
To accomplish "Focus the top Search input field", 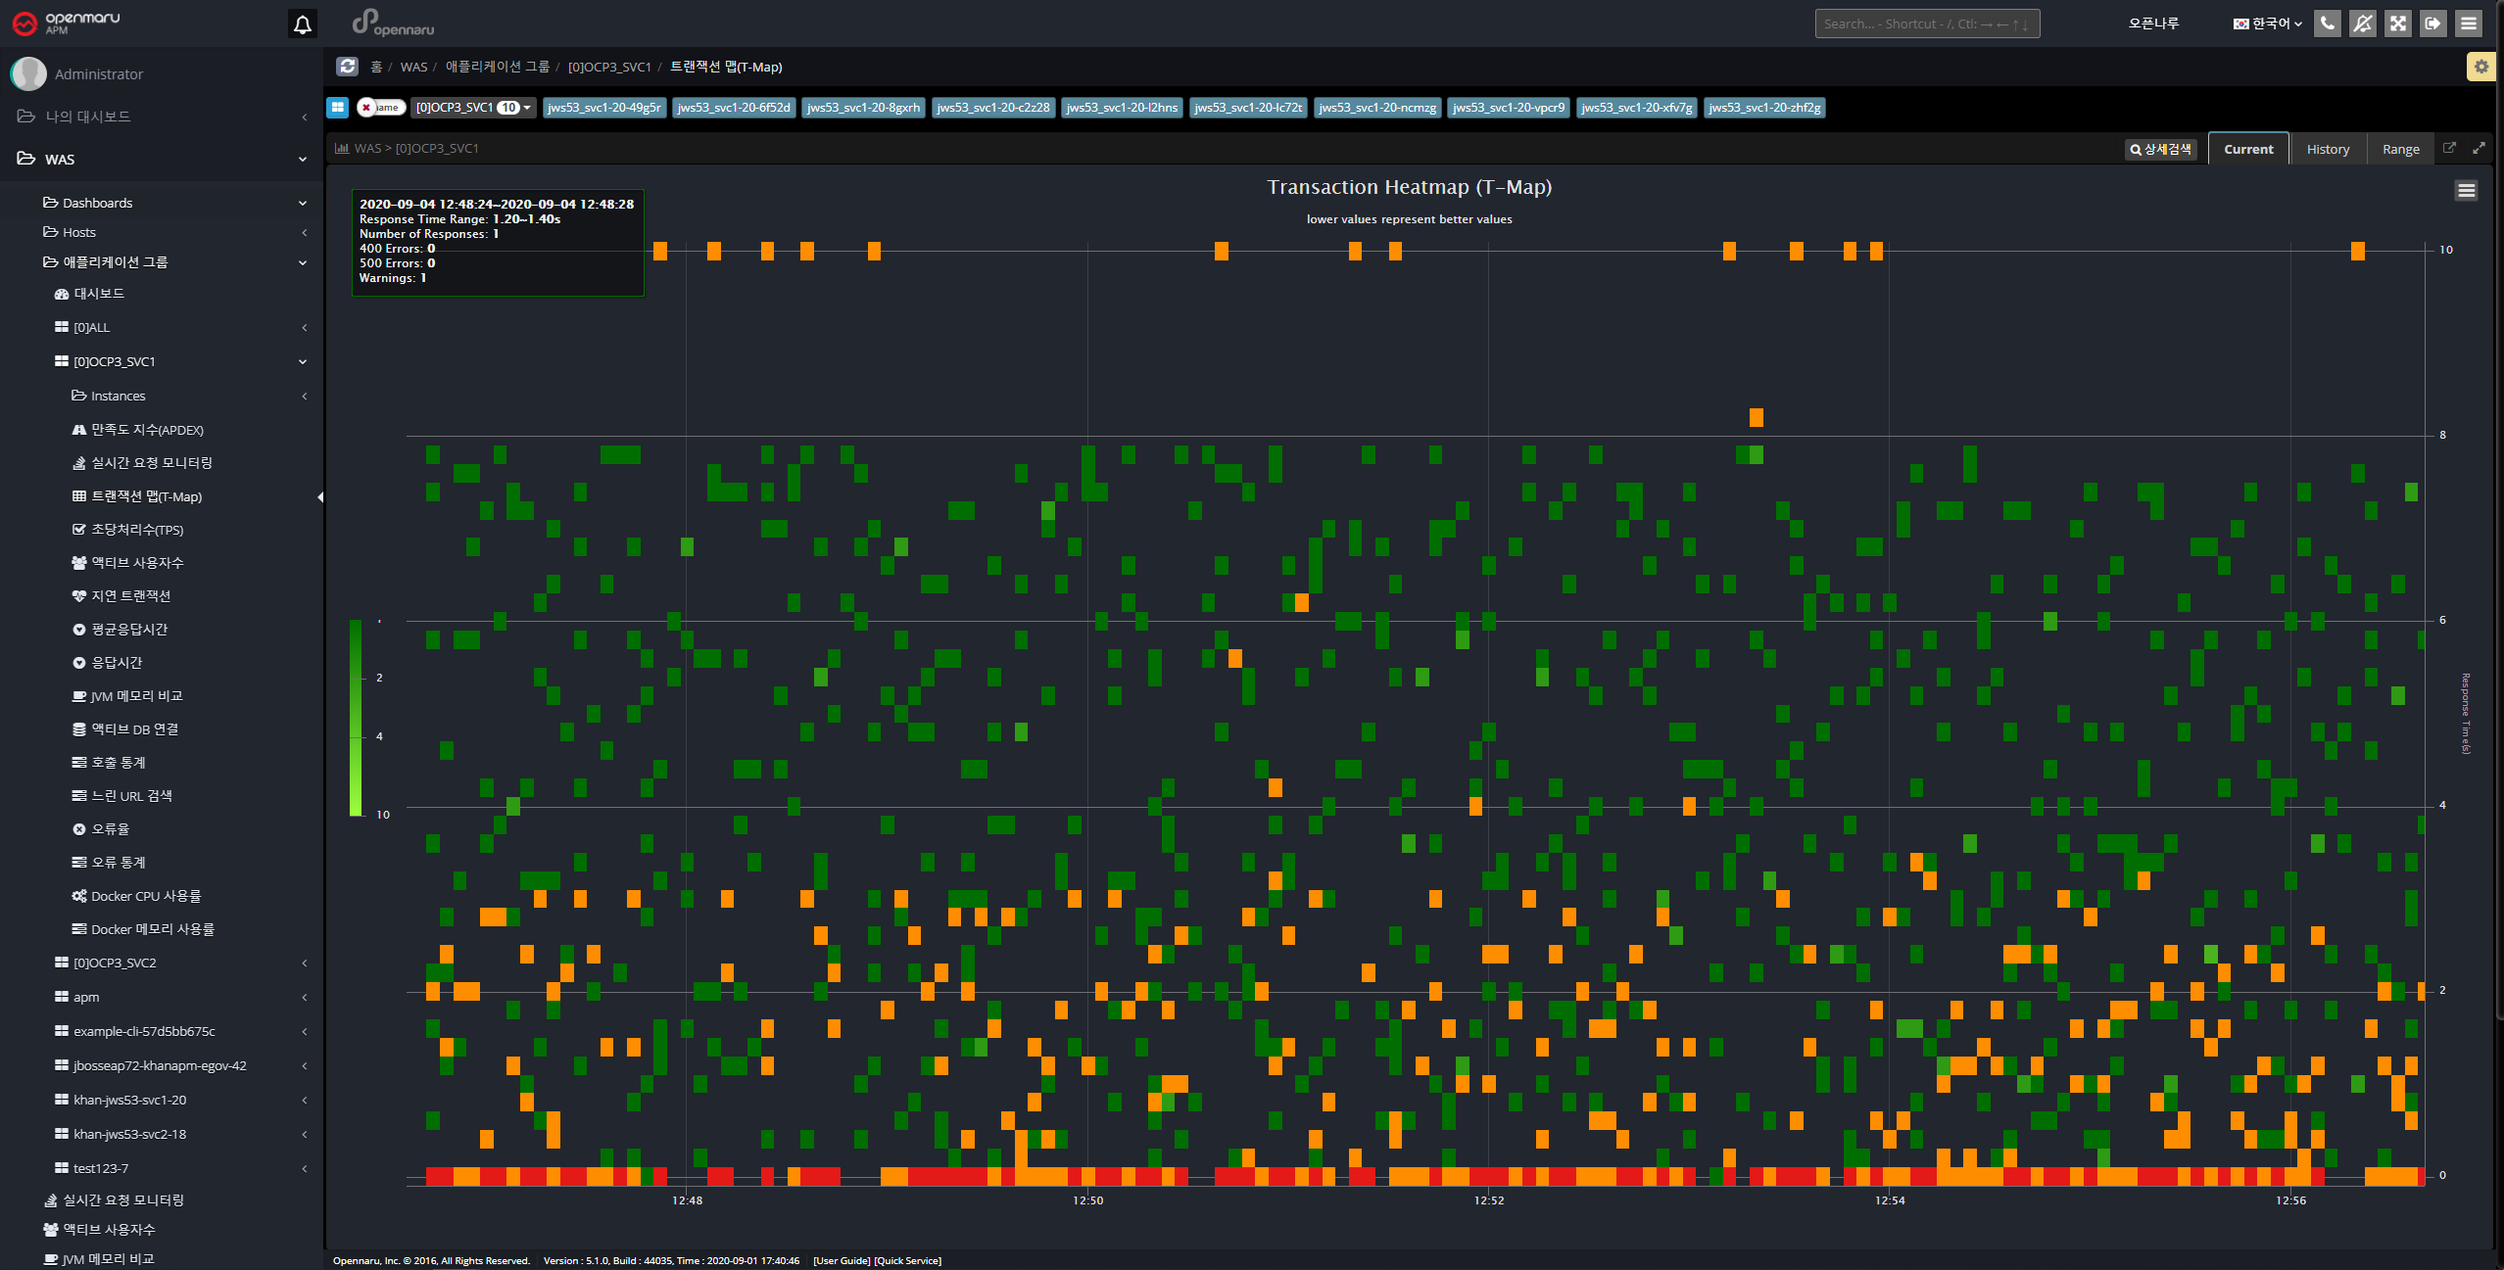I will tap(1927, 24).
